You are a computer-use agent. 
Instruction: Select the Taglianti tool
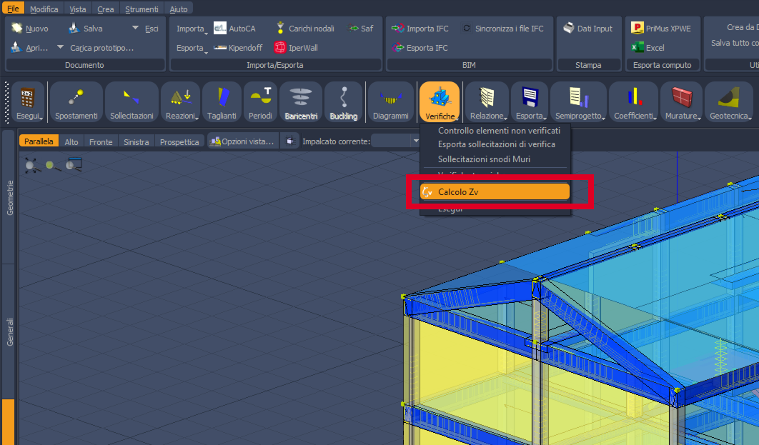pos(222,102)
